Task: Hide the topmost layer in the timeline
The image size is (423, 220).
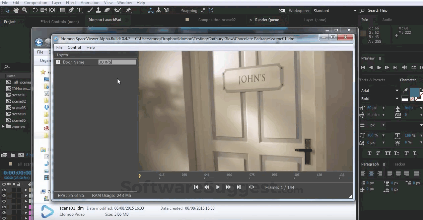Action: tap(4, 190)
